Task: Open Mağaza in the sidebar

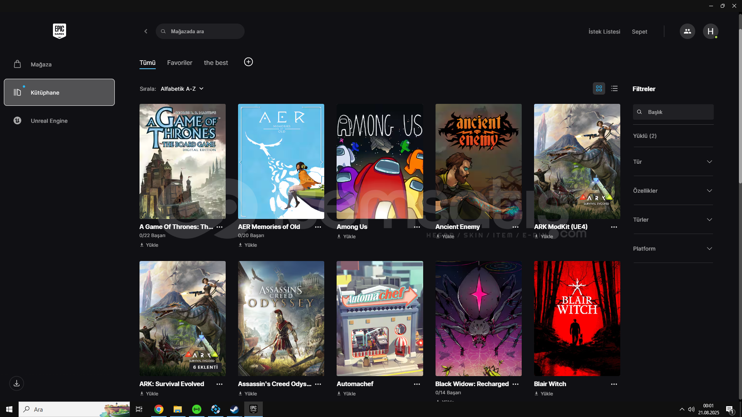Action: click(x=59, y=64)
